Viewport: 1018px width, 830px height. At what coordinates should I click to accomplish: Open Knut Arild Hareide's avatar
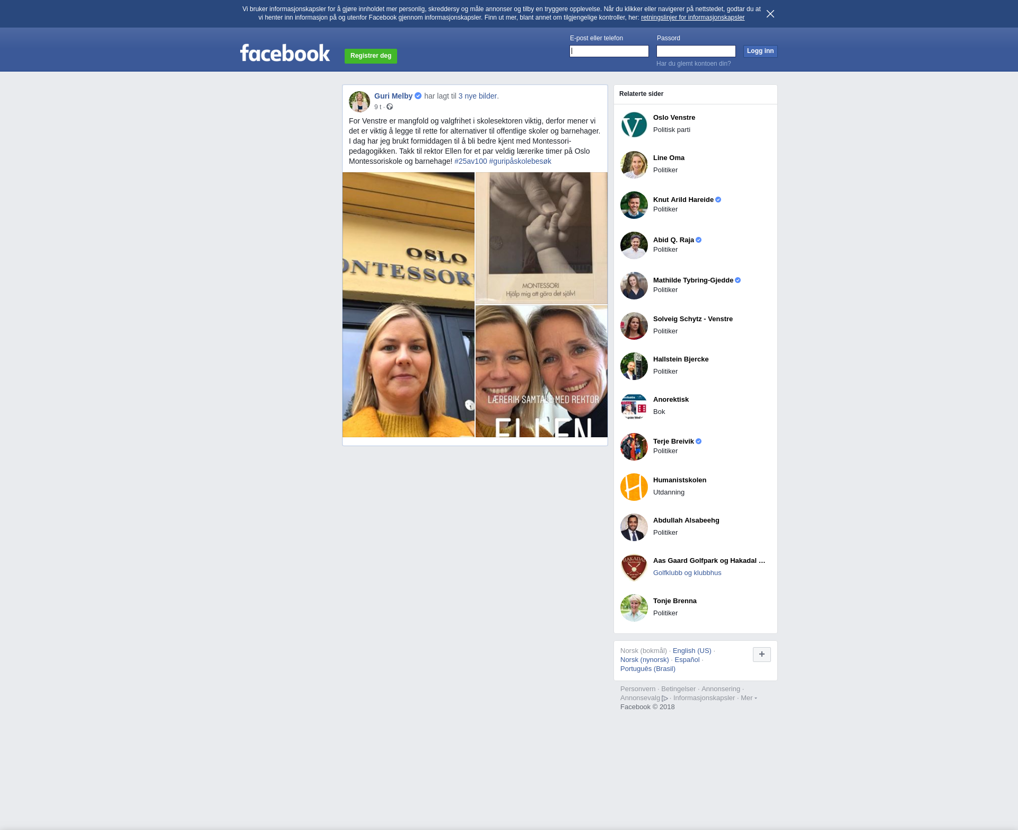634,205
